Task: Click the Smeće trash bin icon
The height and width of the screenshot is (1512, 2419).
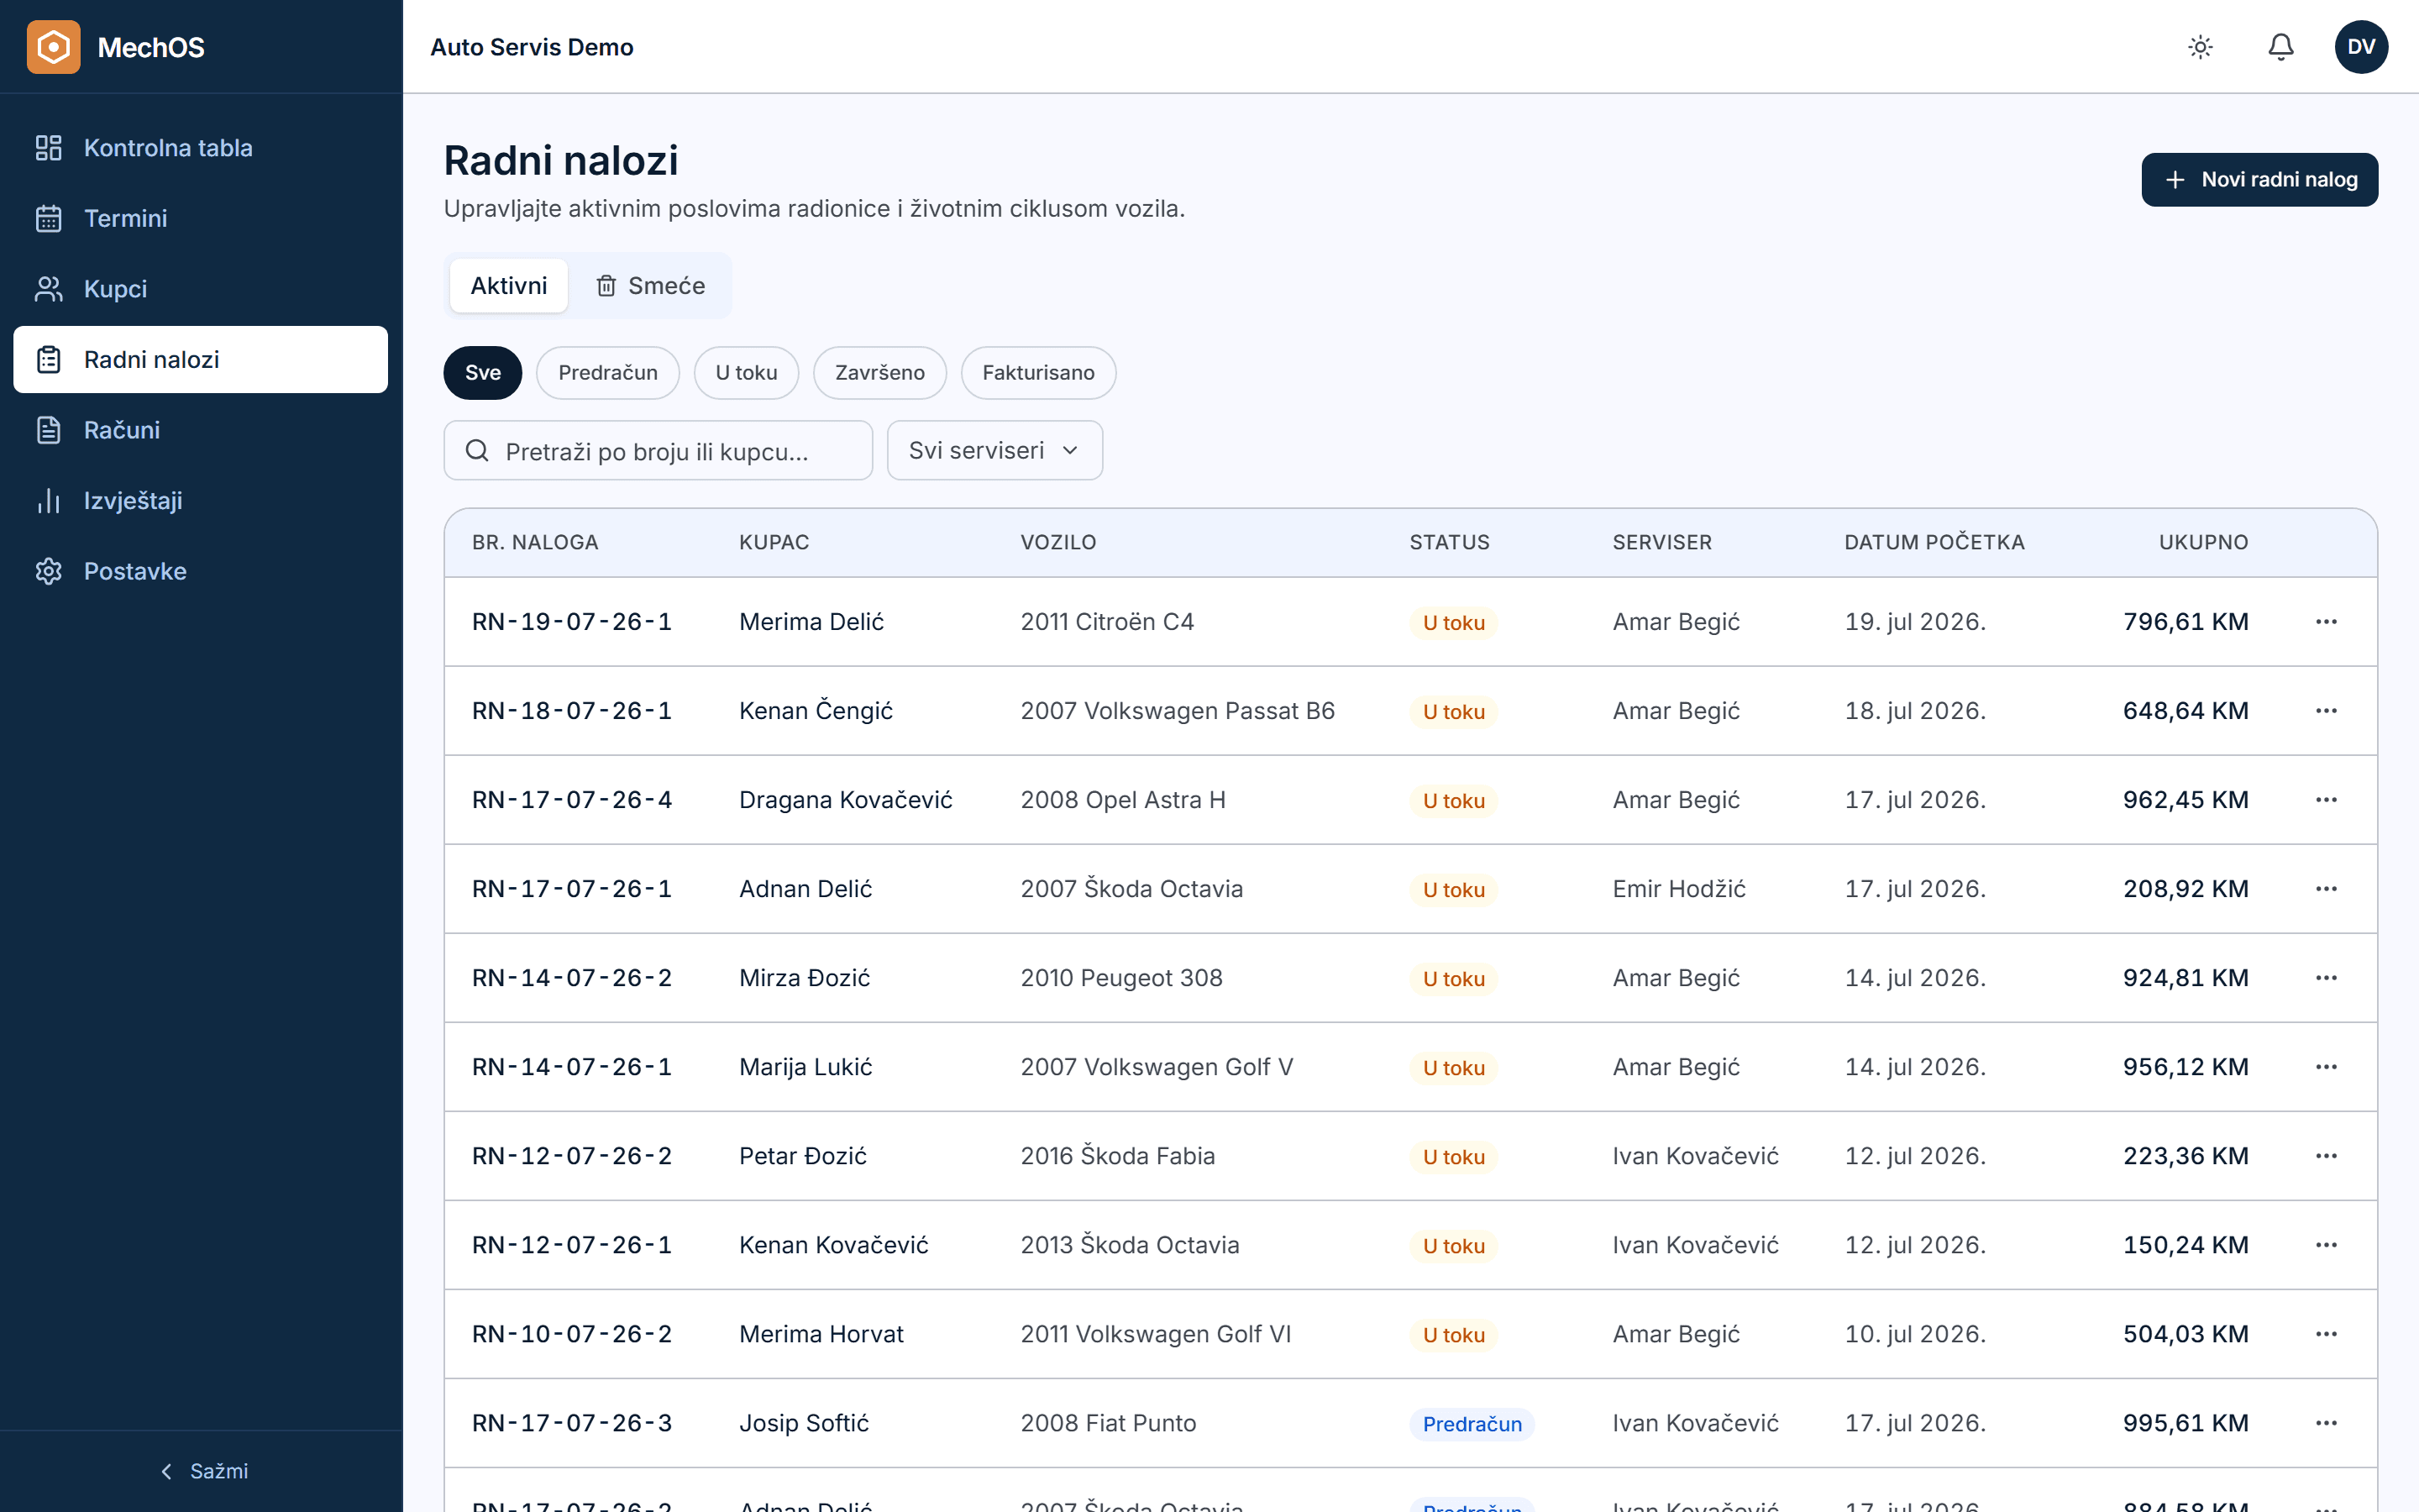Action: (x=606, y=286)
